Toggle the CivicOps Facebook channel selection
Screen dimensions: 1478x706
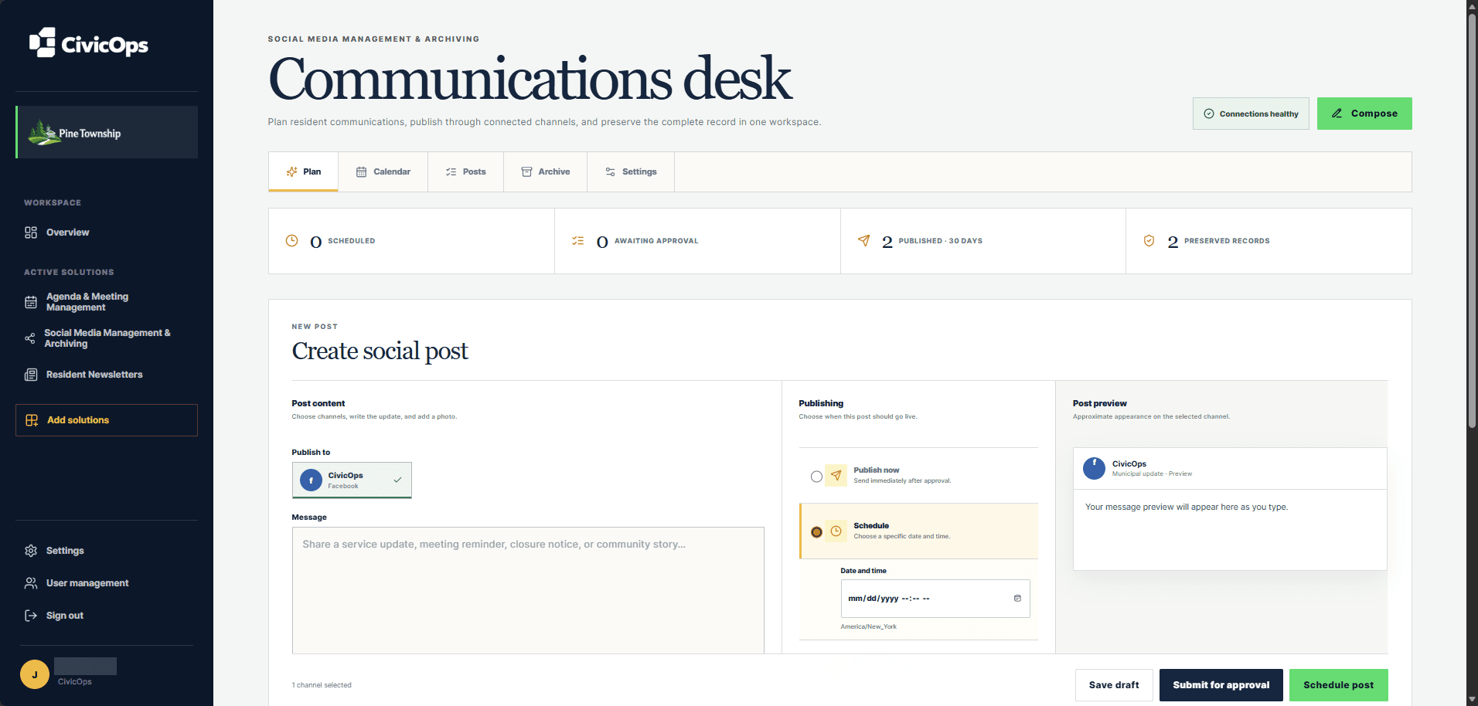pyautogui.click(x=352, y=480)
